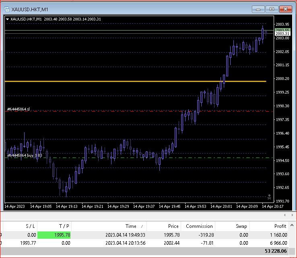Minimize the XAUUSD.HKT,M1 chart window
Screen dimensions: 297x258
tap(258, 9)
